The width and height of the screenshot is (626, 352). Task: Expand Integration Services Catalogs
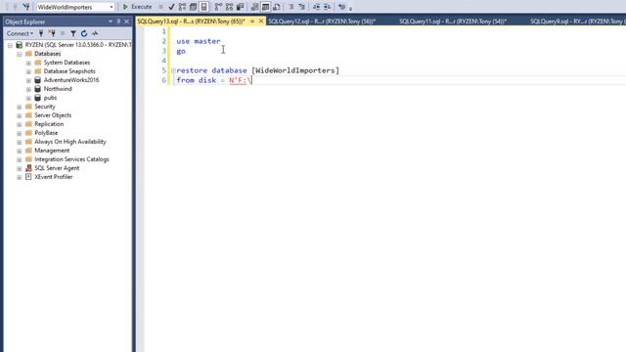pyautogui.click(x=20, y=159)
